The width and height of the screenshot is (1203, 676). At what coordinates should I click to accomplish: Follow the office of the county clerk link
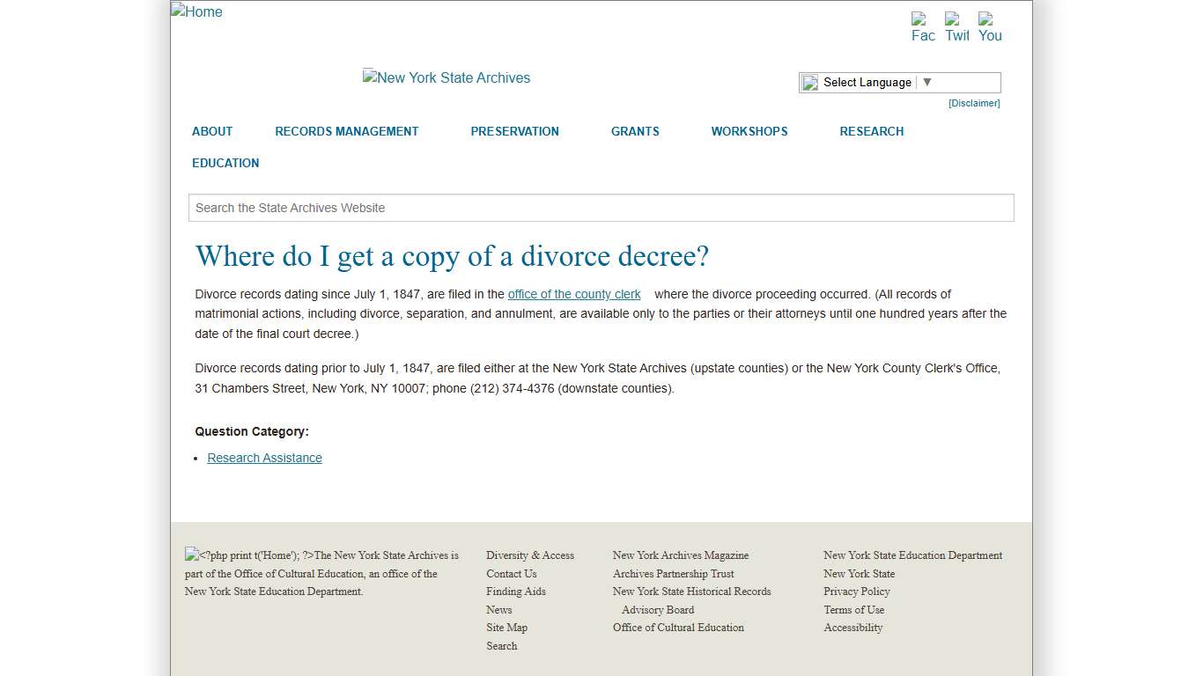point(574,294)
